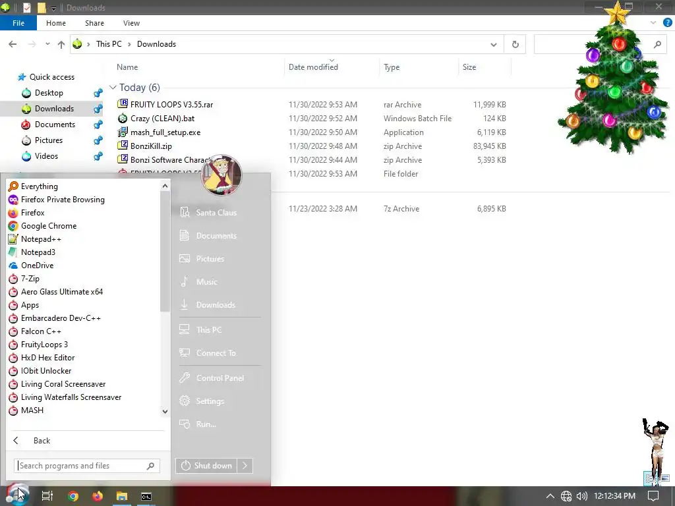This screenshot has width=675, height=506.
Task: Select mash_full_setup.exe file
Action: [x=165, y=132]
